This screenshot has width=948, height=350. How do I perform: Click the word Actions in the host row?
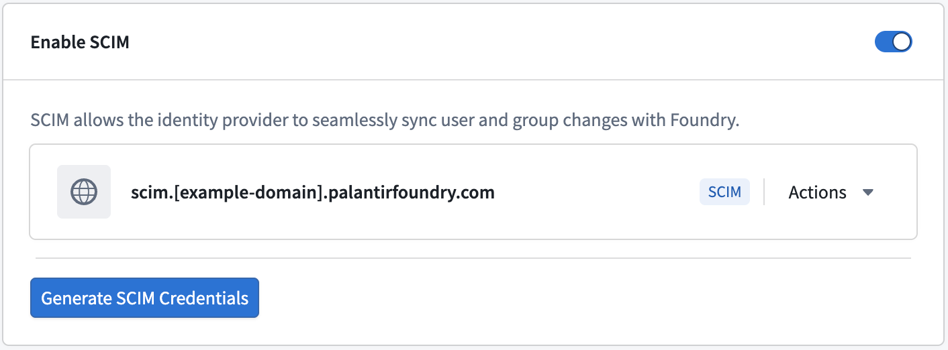click(x=817, y=192)
